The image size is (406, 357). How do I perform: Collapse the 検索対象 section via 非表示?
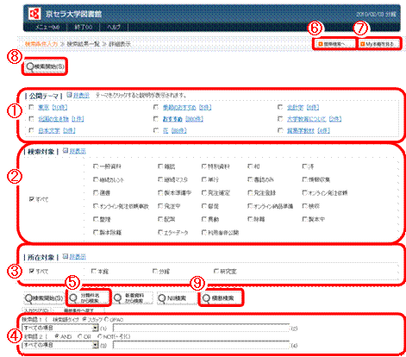(78, 151)
